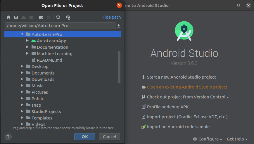Select the Pictures folder row
The width and height of the screenshot is (254, 144).
[x=63, y=92]
